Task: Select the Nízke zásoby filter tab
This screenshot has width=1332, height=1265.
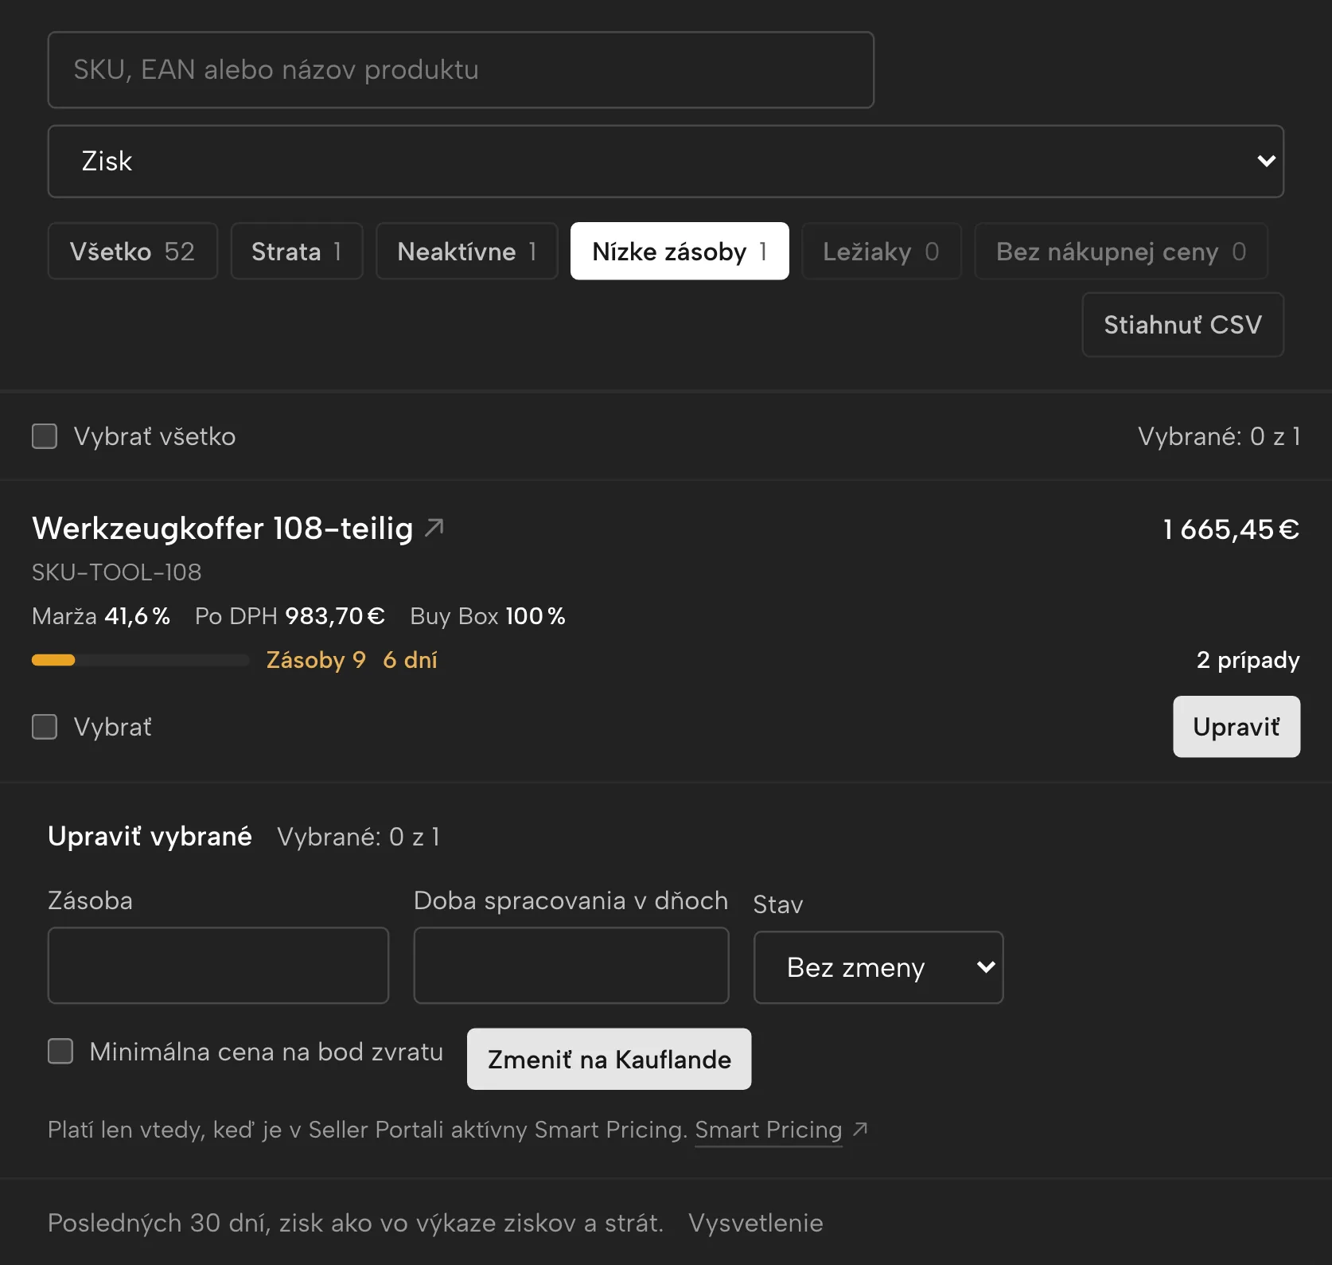Action: coord(680,252)
